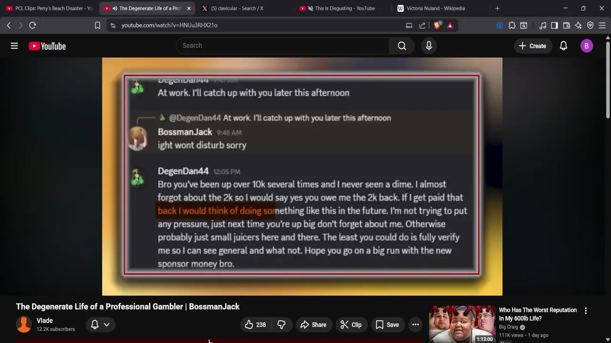Screen dimensions: 611x343
Task: Like the video with thumbs up
Action: [255, 325]
